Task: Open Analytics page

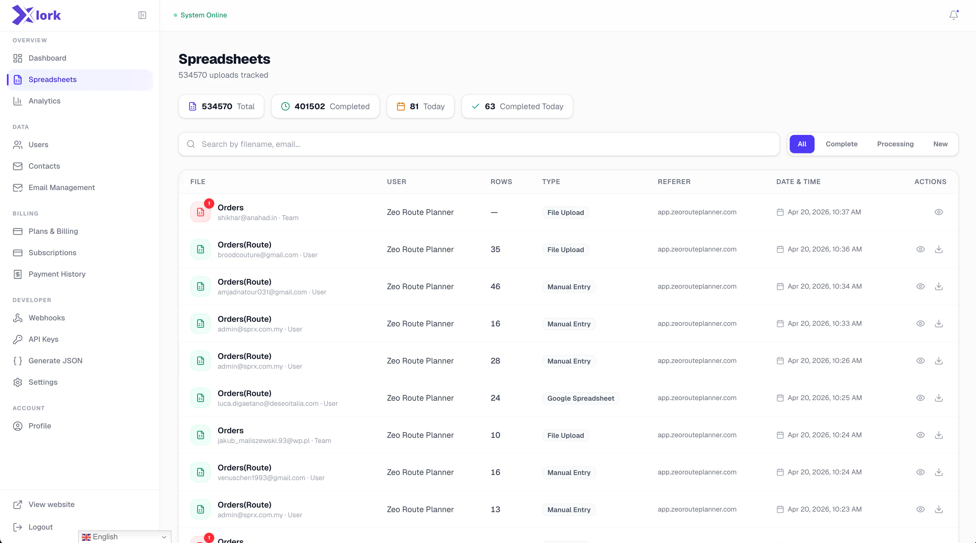Action: pyautogui.click(x=79, y=101)
